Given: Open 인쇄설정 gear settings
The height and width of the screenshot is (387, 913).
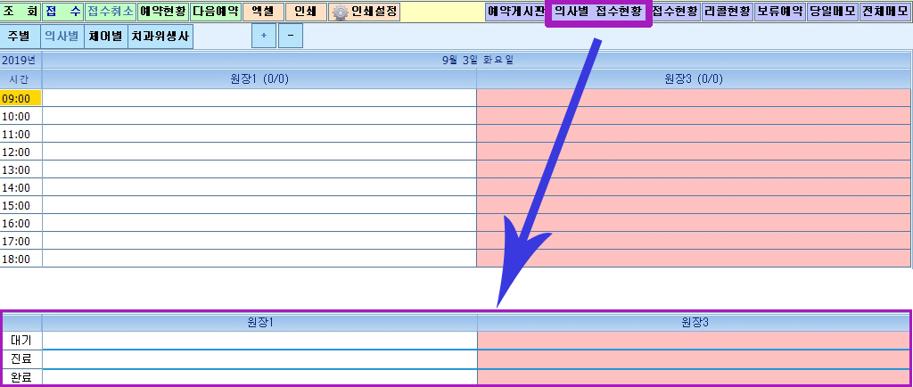Looking at the screenshot, I should pos(364,12).
